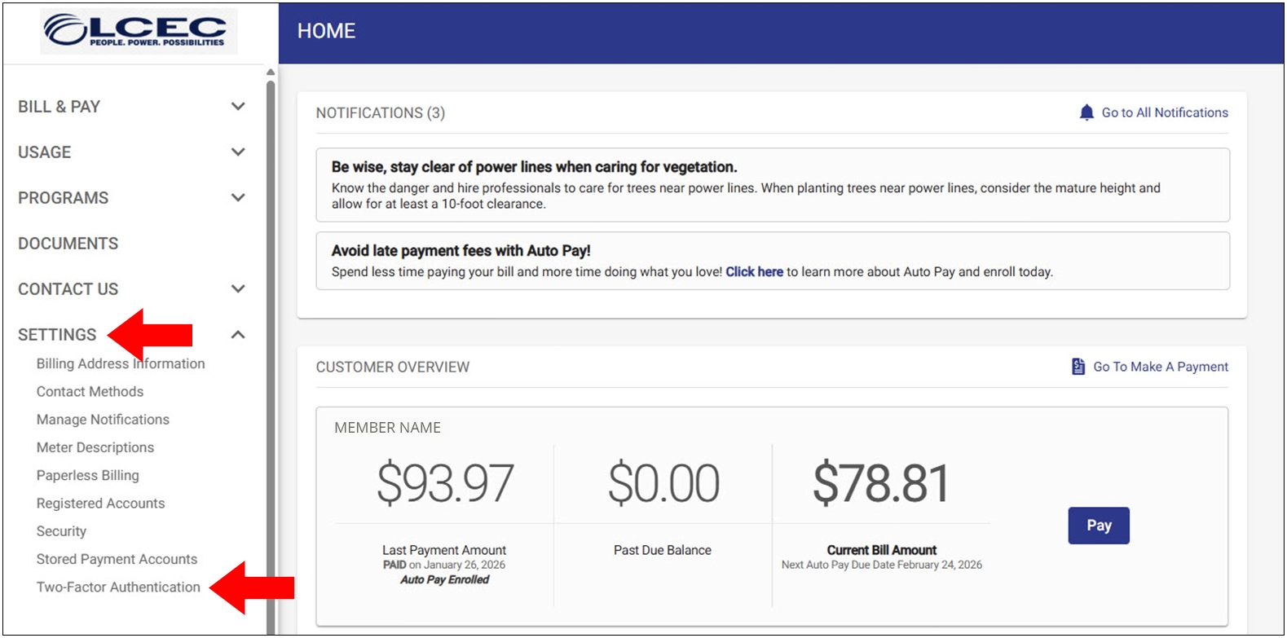Image resolution: width=1287 pixels, height=638 pixels.
Task: Click the Auto Pay 'Click here' link
Action: coord(754,272)
